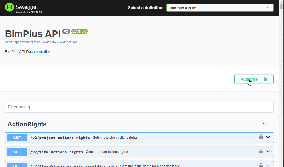The width and height of the screenshot is (284, 167).
Task: Collapse the ActionRights section
Action: pyautogui.click(x=264, y=124)
